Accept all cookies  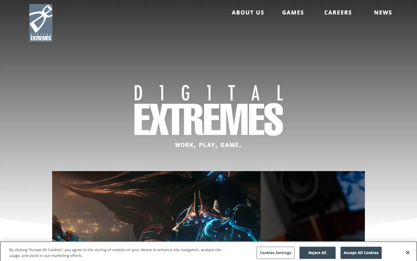pyautogui.click(x=361, y=253)
